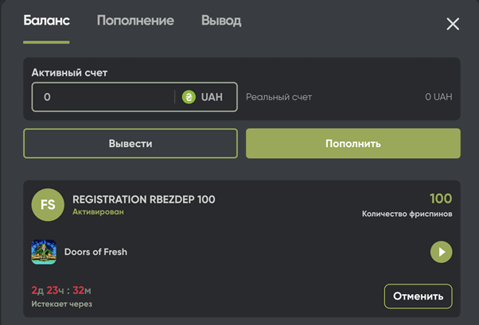Viewport: 479px width, 325px height.
Task: Click the 100 free spins count
Action: [x=440, y=199]
